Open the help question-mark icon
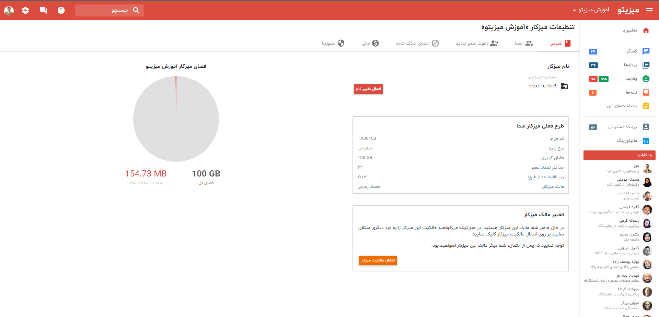The width and height of the screenshot is (659, 317). coord(61,10)
